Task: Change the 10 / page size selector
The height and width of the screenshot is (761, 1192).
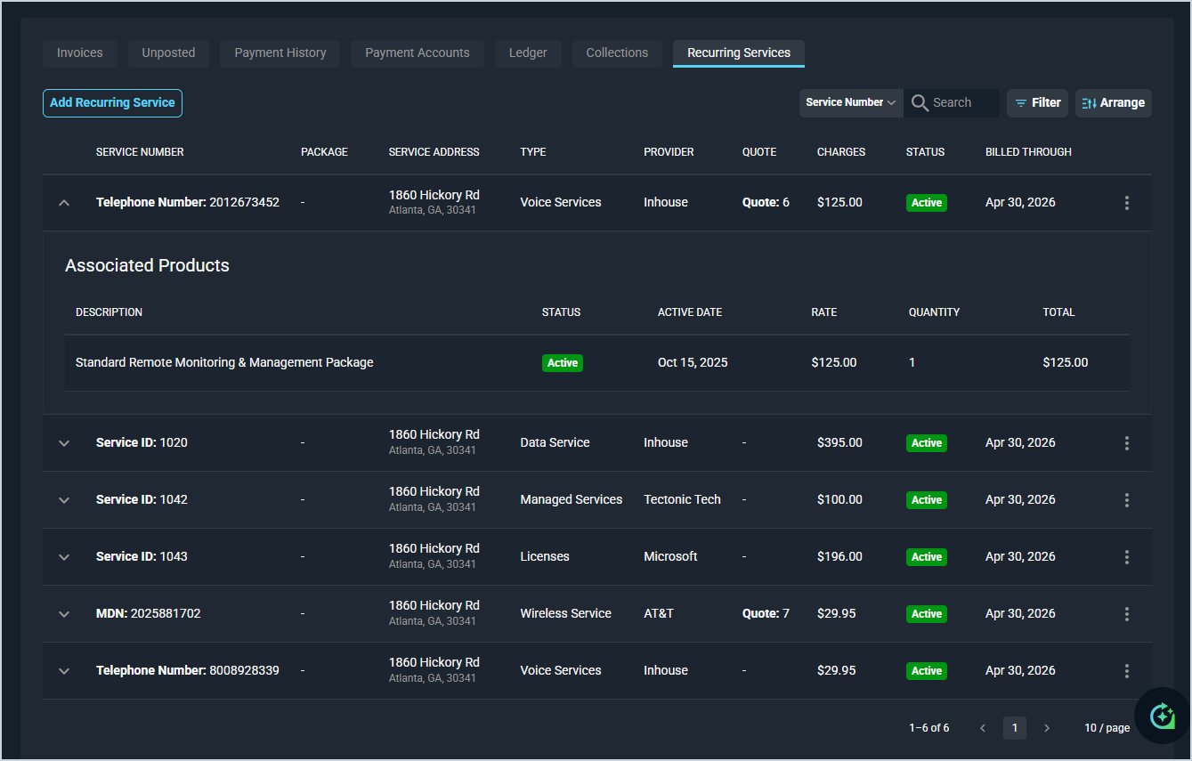Action: pos(1107,728)
